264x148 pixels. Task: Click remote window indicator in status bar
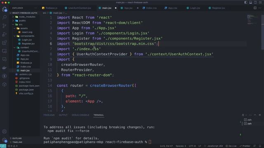pos(3,146)
